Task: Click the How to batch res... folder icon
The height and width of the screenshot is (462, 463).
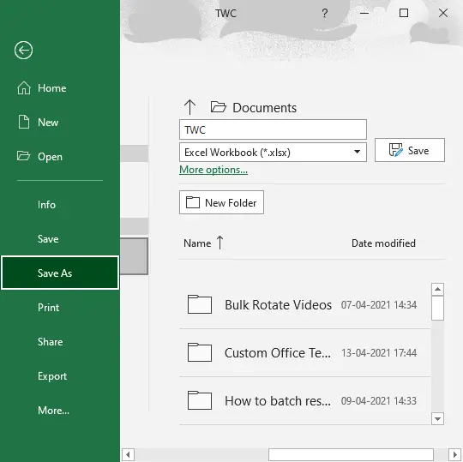Action: pyautogui.click(x=200, y=400)
